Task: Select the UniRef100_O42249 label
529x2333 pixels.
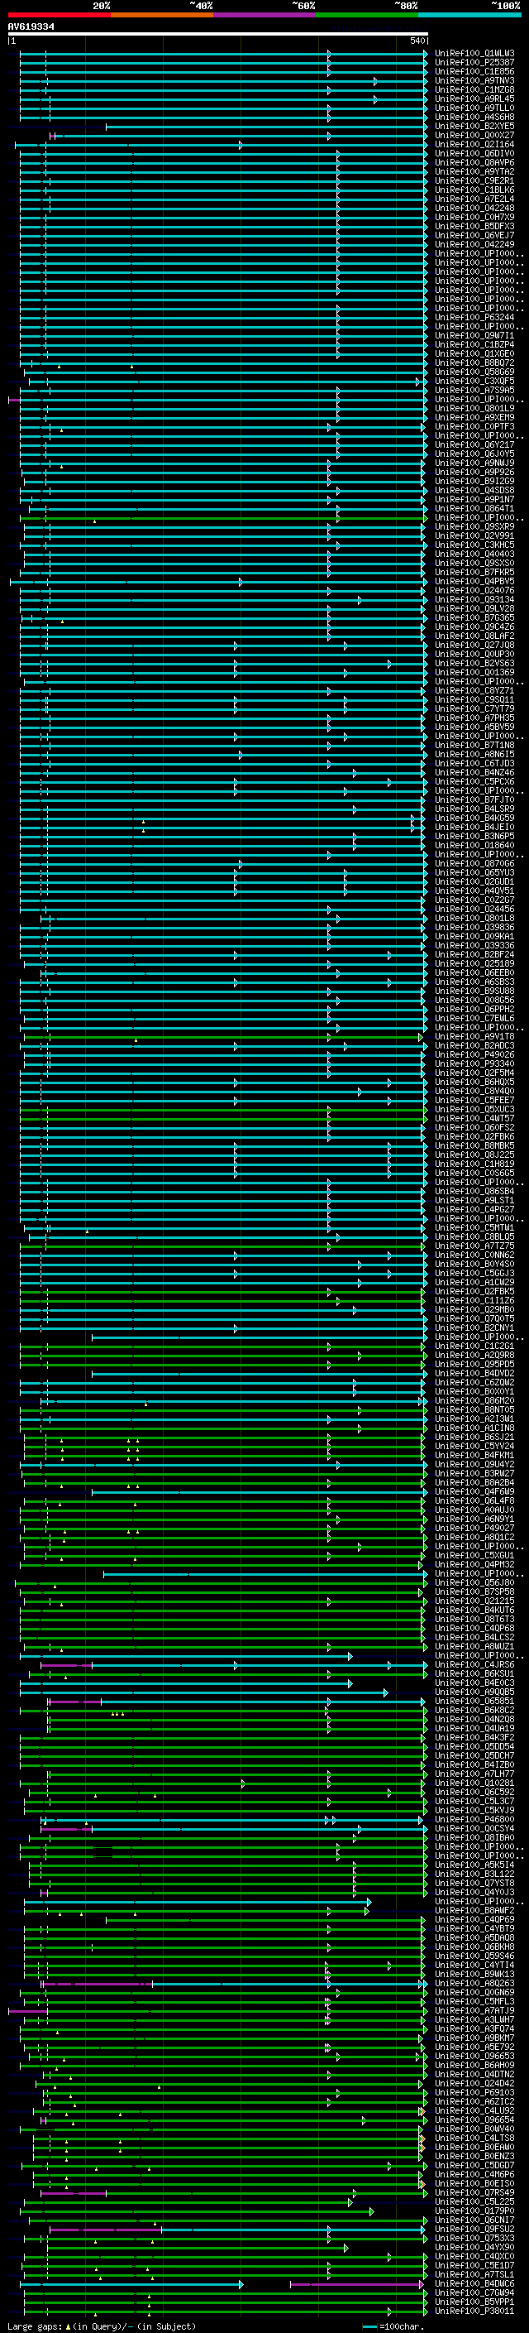Action: point(474,244)
